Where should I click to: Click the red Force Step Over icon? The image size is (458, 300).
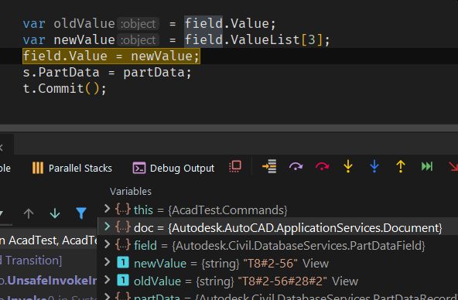tap(322, 167)
